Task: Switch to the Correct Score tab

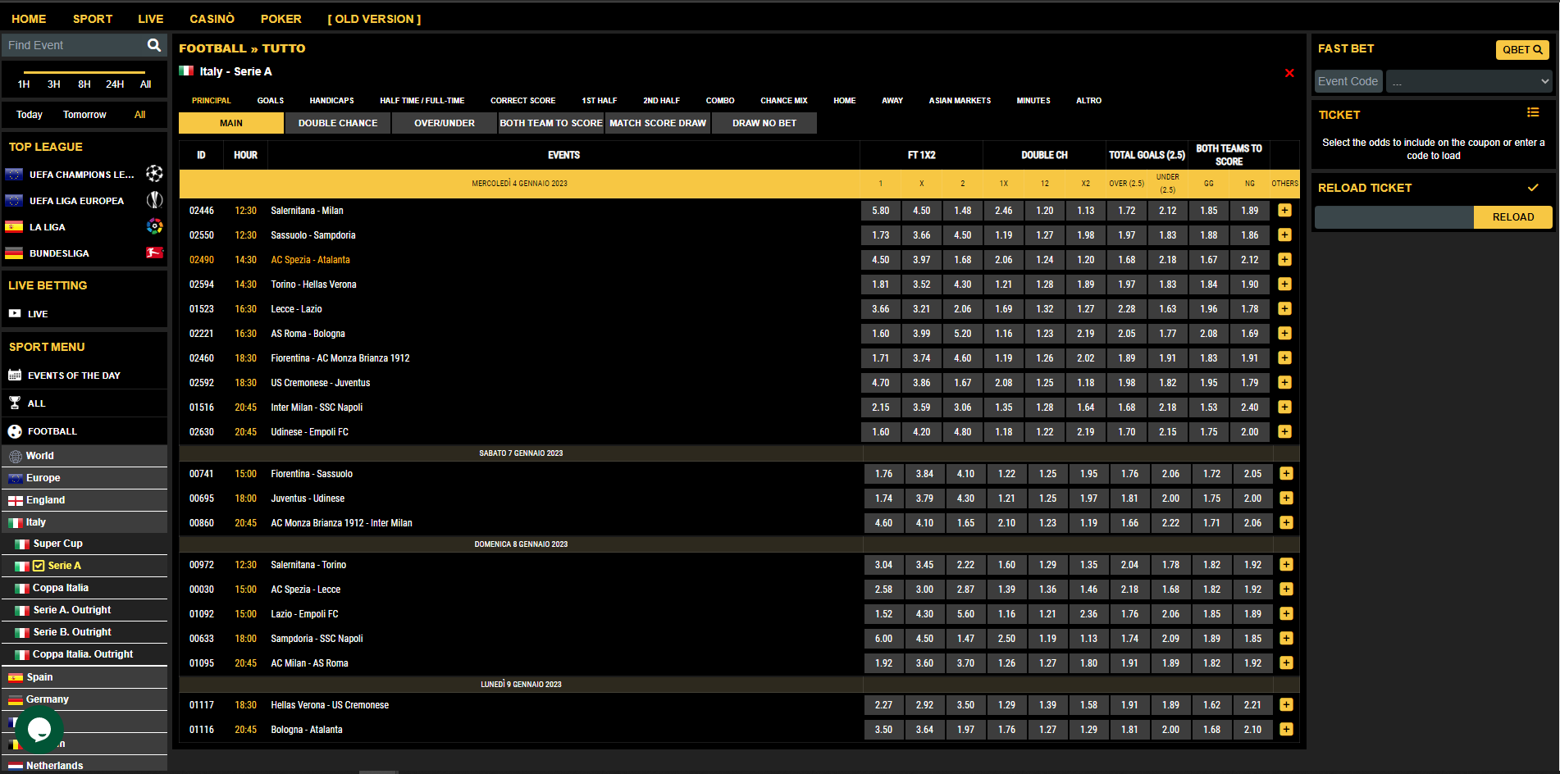Action: tap(523, 101)
